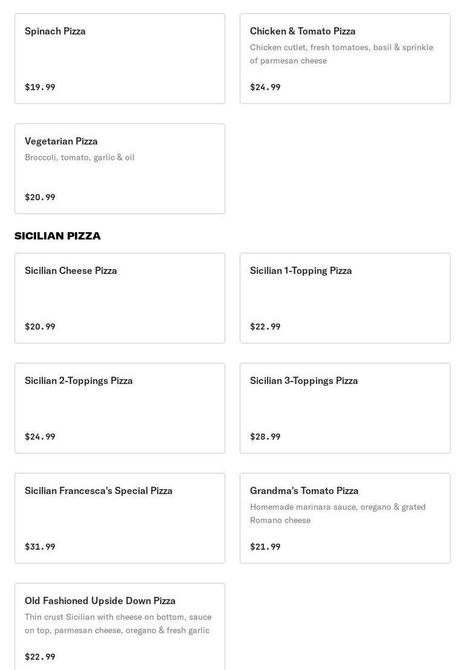Viewport: 465px width, 670px height.
Task: Click the SICILIAN PIZZA section heading
Action: coord(57,236)
